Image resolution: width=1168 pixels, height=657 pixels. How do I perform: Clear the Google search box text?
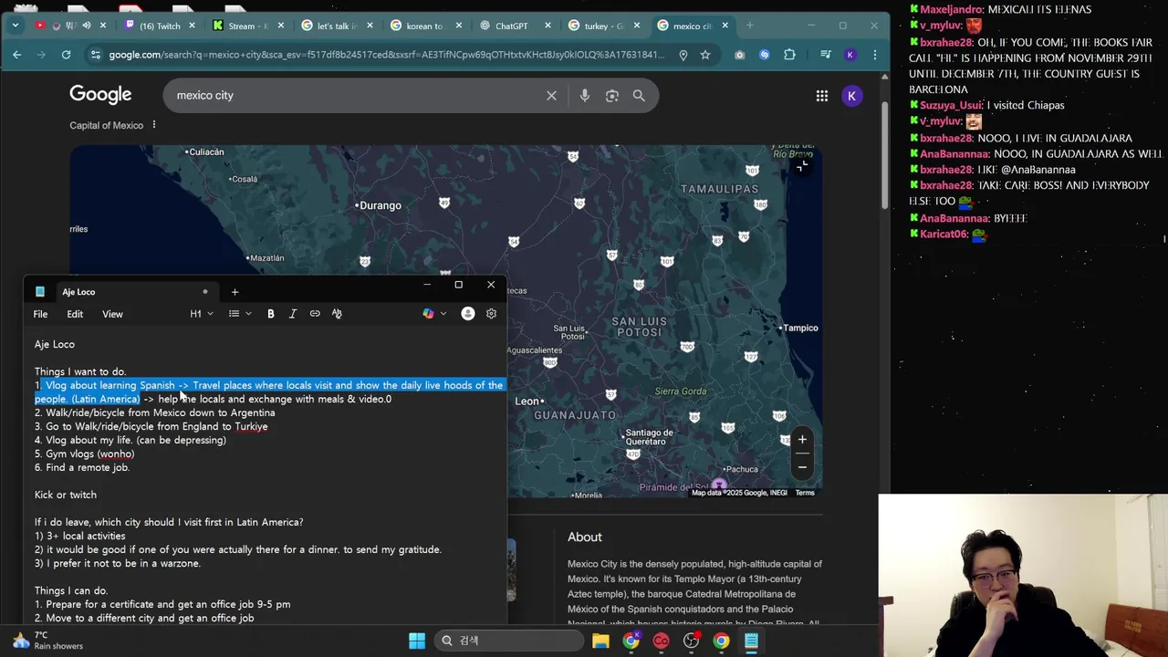[551, 96]
